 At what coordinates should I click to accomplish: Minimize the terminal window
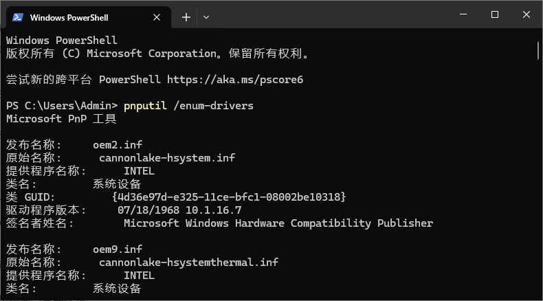coord(462,15)
